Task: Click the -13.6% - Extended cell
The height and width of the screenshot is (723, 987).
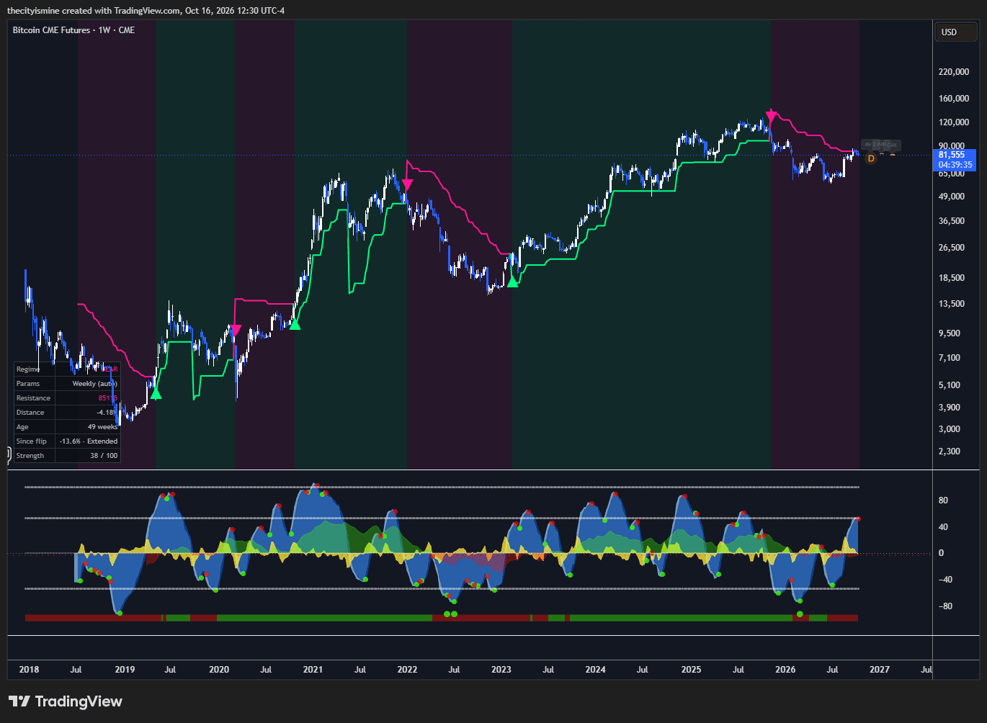Action: coord(89,441)
